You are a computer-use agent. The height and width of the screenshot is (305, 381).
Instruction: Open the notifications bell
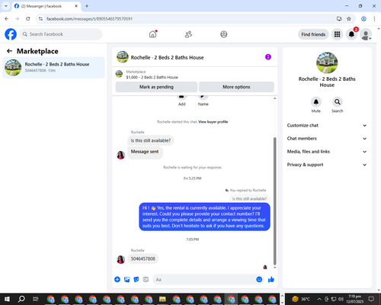point(351,34)
